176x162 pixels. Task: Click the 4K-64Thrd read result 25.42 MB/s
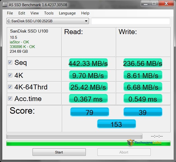[88, 87]
